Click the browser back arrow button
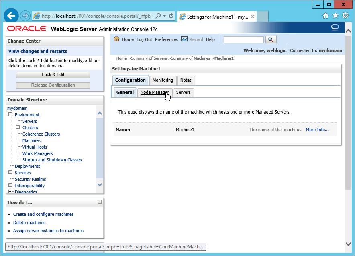Viewport: 355px width, 256px height. point(11,16)
